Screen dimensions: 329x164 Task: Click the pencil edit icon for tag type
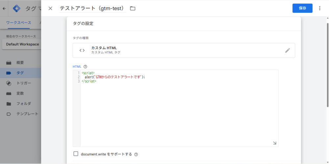pyautogui.click(x=288, y=51)
